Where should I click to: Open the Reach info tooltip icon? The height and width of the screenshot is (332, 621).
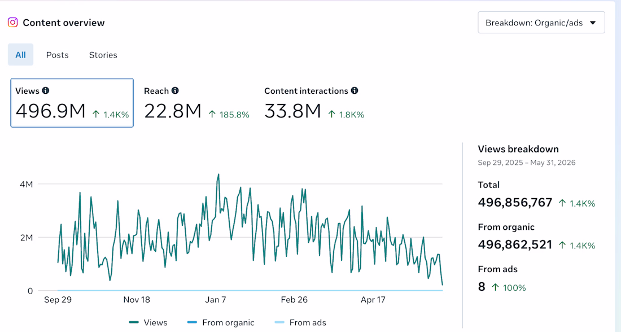(x=175, y=91)
